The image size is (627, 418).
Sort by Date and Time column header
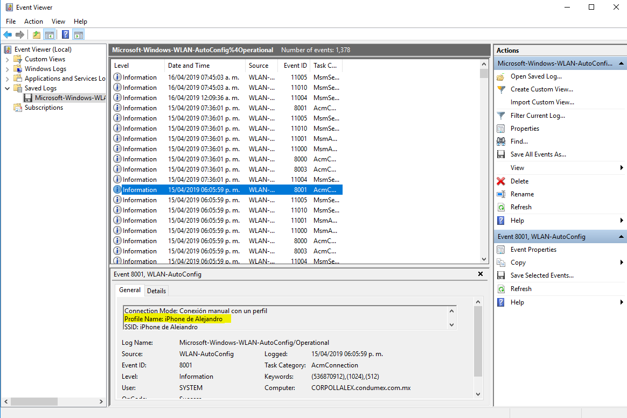click(205, 66)
